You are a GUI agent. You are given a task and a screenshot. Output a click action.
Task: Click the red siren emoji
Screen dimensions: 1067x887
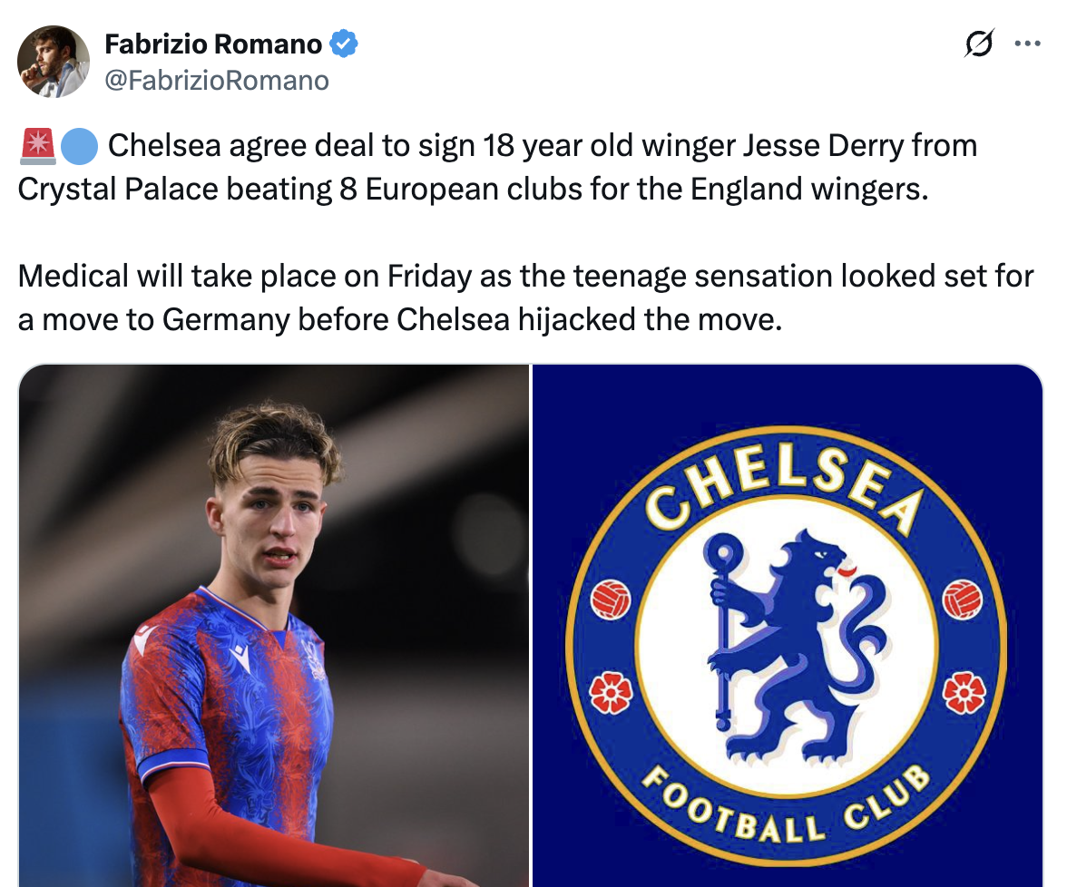click(38, 146)
